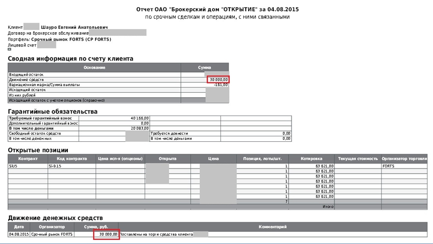Select the FORTS cell in Организатор торговли column
The width and height of the screenshot is (433, 244).
click(x=388, y=166)
